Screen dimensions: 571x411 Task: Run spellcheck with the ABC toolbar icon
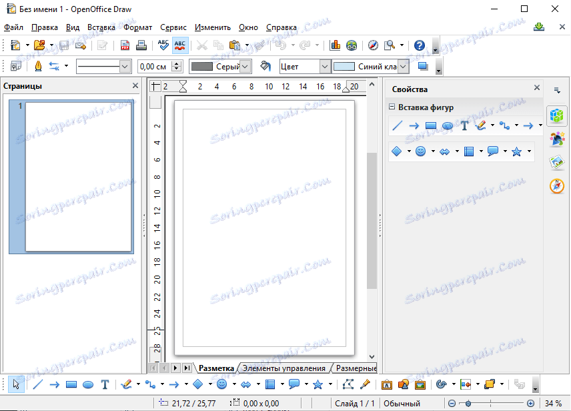[x=163, y=45]
